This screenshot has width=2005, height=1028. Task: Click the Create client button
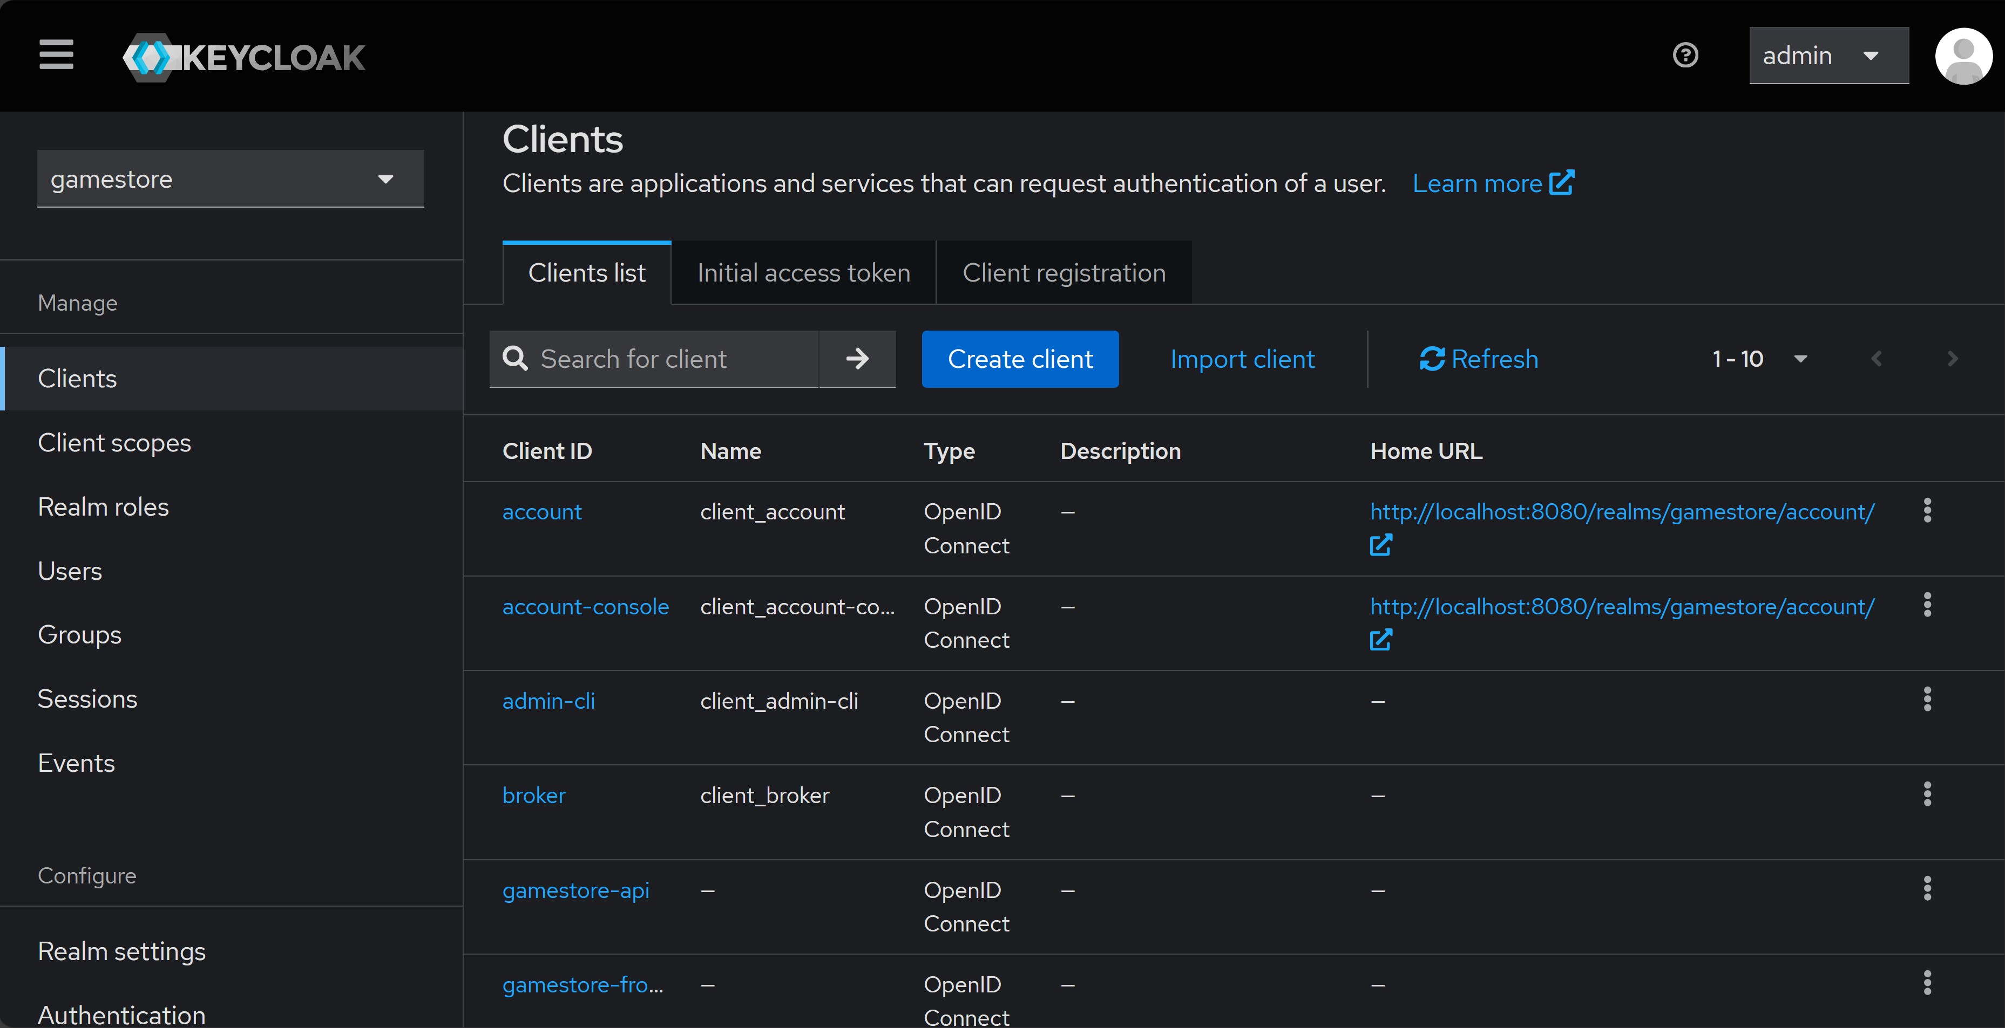coord(1020,359)
